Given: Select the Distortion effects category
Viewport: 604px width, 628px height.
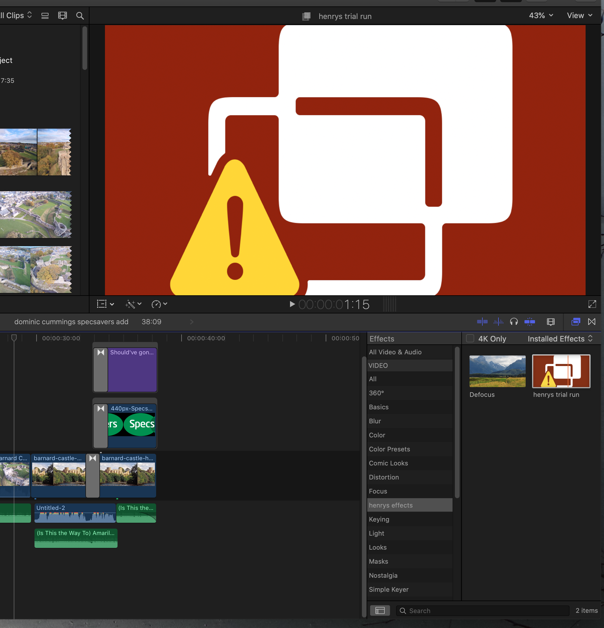Looking at the screenshot, I should (384, 477).
